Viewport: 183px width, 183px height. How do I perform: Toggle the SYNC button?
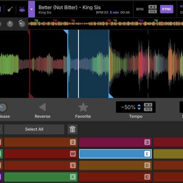click(x=167, y=9)
